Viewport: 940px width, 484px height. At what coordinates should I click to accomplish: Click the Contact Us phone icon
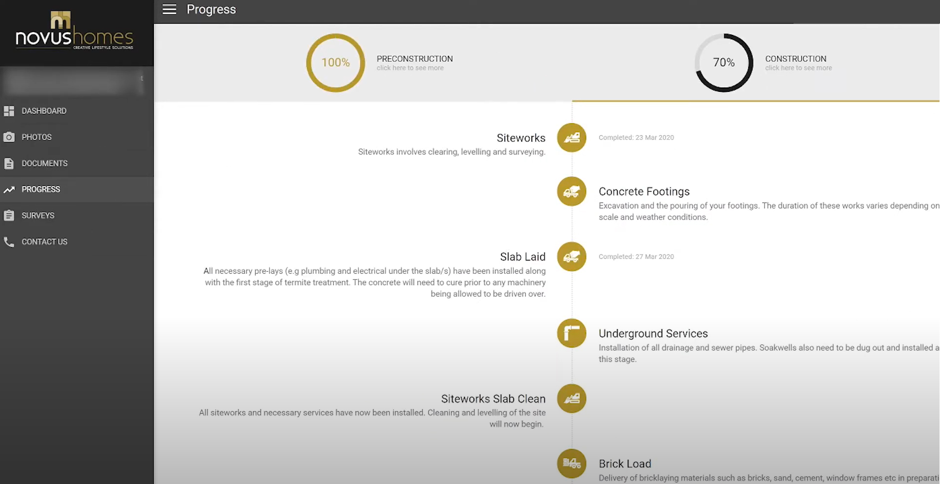coord(9,241)
